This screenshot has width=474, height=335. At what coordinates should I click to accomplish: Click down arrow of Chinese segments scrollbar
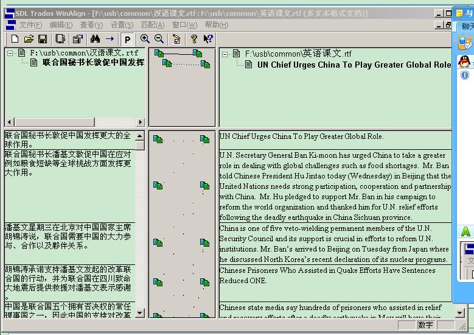click(x=140, y=312)
